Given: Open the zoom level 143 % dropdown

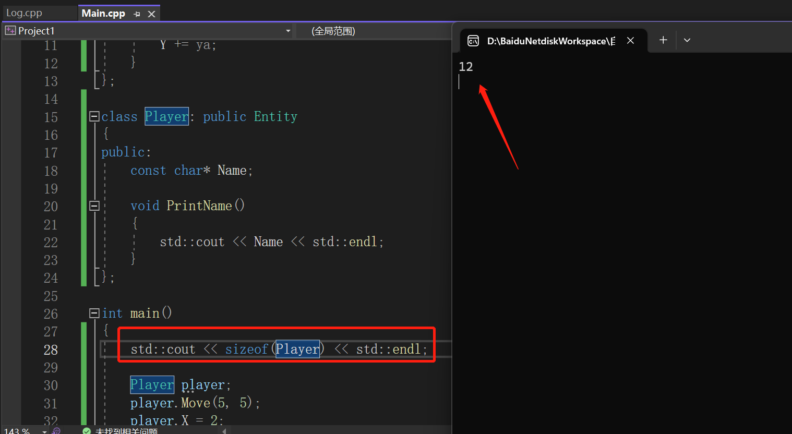Looking at the screenshot, I should (44, 431).
